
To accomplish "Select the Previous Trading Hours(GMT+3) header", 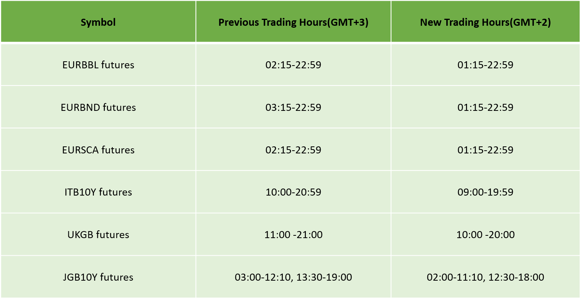I will pyautogui.click(x=293, y=22).
